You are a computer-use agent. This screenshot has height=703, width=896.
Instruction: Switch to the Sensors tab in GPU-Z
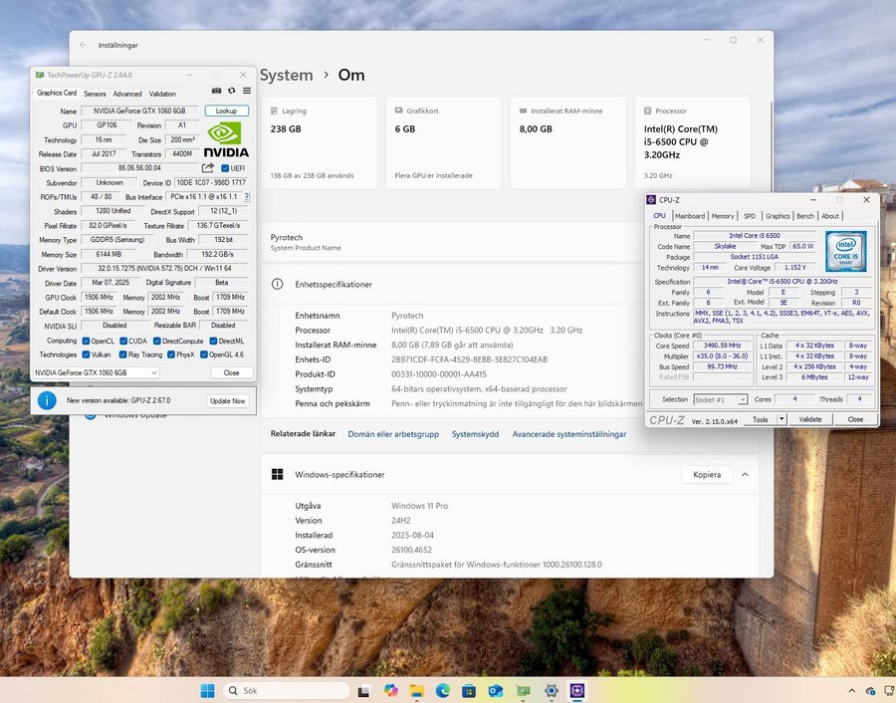click(x=95, y=94)
